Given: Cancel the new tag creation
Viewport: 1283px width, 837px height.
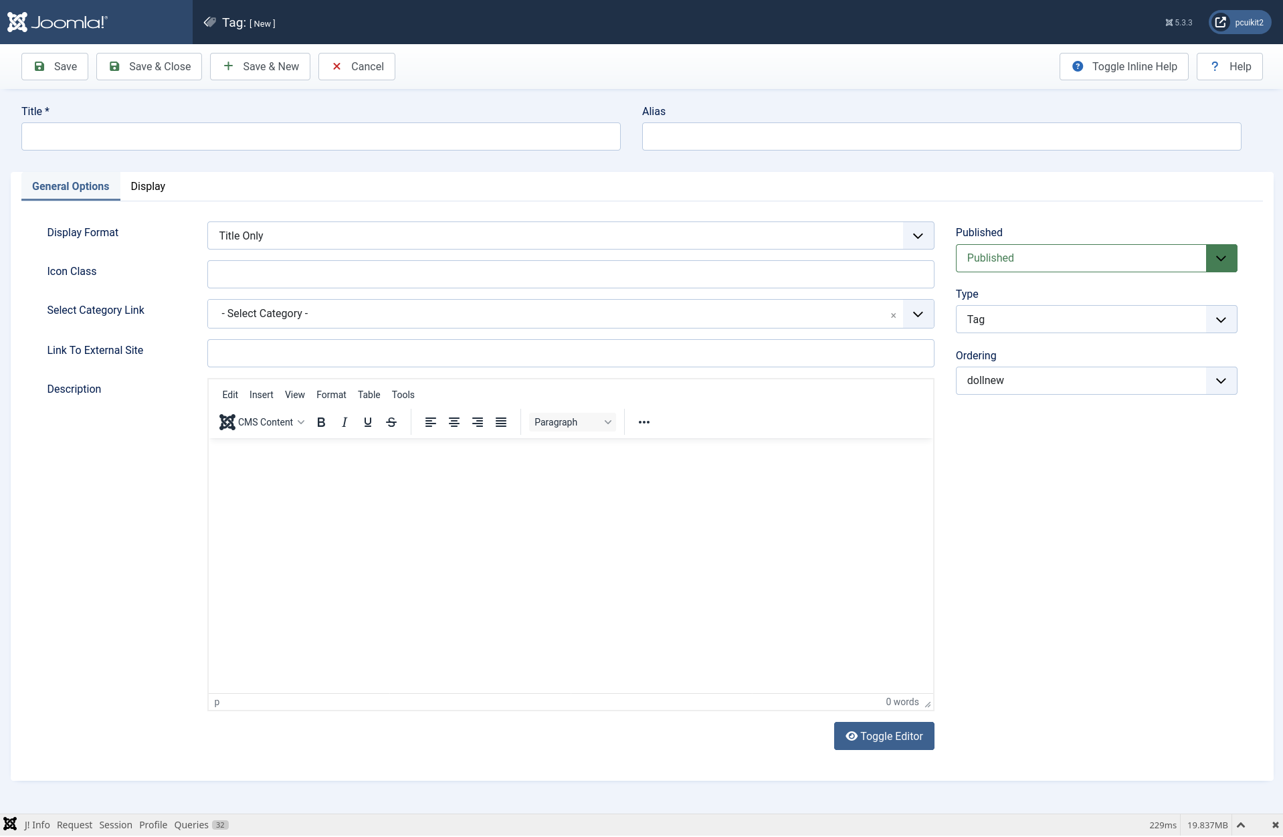Looking at the screenshot, I should click(x=357, y=67).
